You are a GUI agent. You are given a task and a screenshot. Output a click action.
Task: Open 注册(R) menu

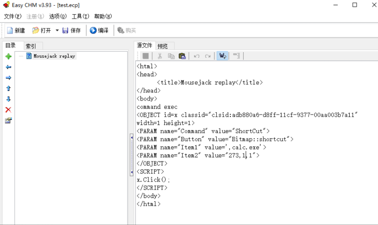pyautogui.click(x=35, y=17)
